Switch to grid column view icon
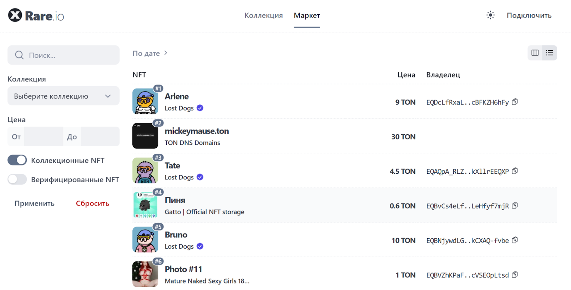571x290 pixels. pyautogui.click(x=535, y=53)
